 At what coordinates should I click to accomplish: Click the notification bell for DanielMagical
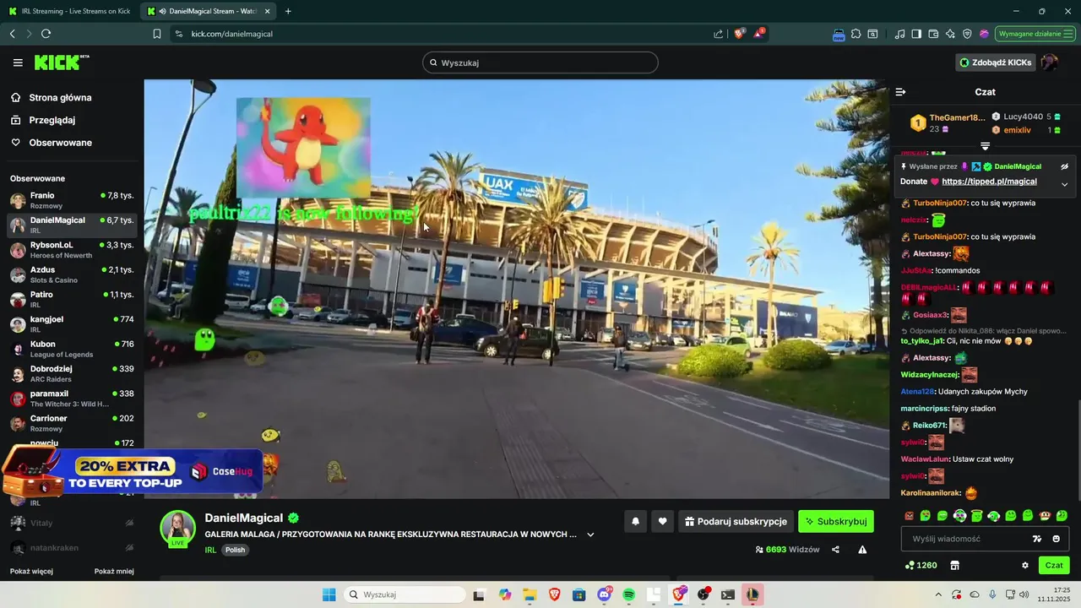[636, 522]
